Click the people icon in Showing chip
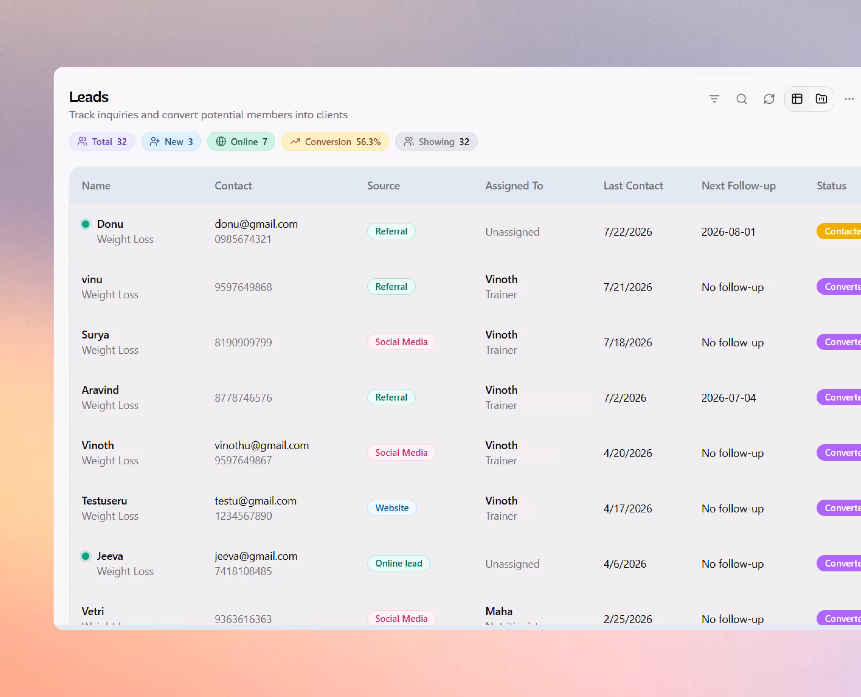The width and height of the screenshot is (861, 697). point(409,142)
